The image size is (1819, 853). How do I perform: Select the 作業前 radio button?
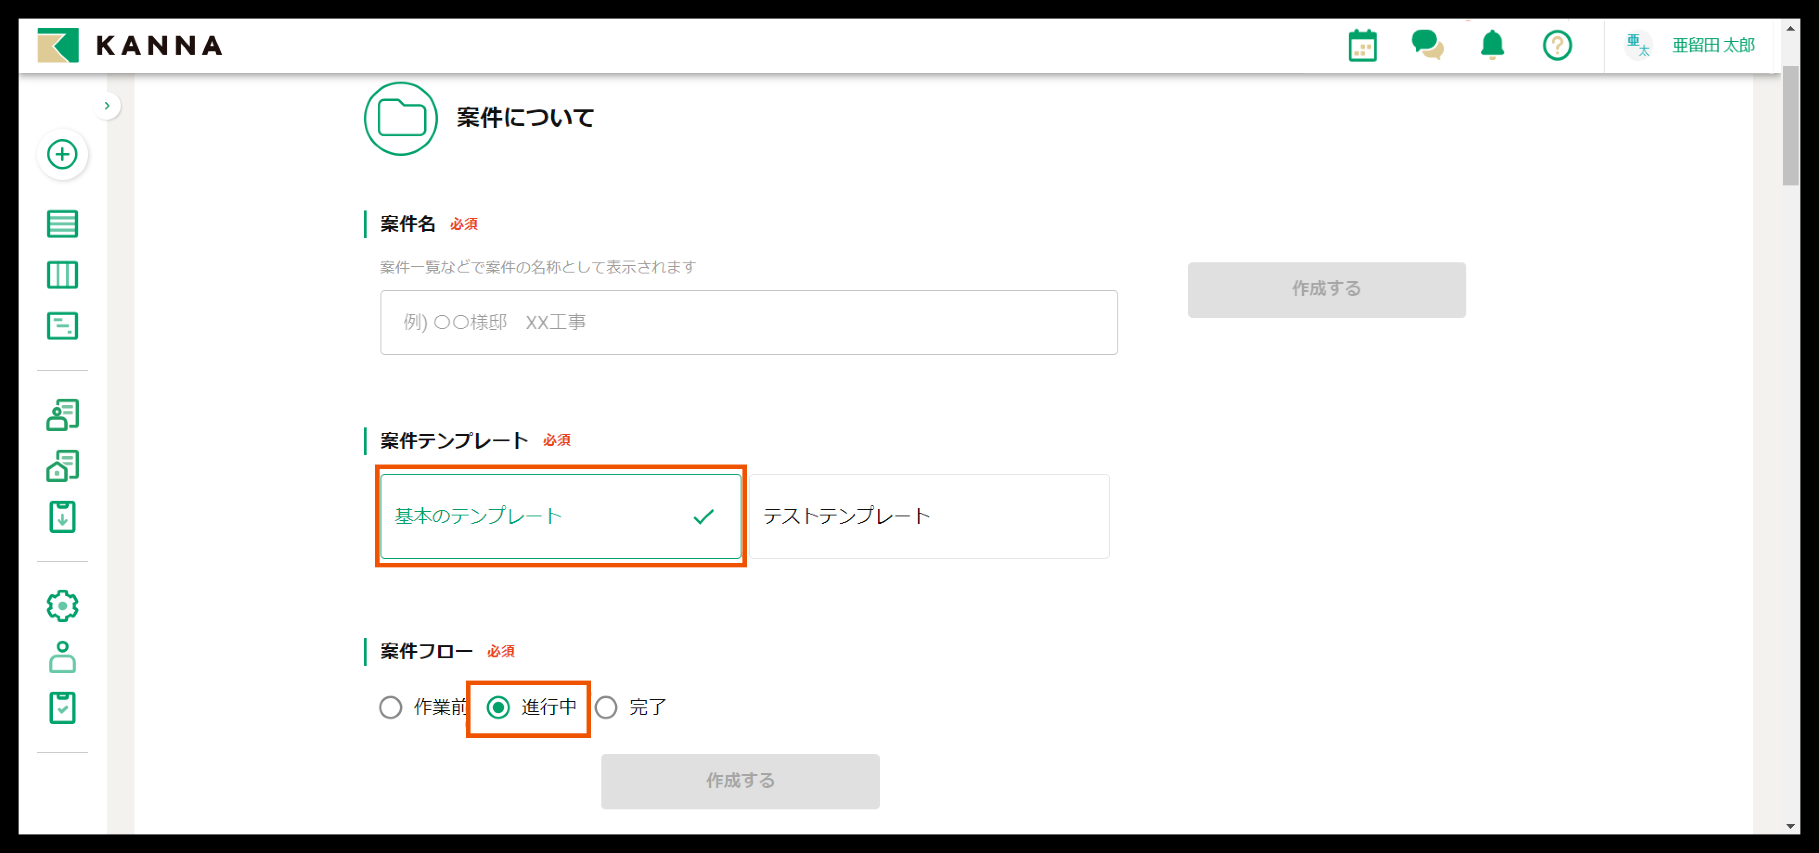(x=391, y=707)
